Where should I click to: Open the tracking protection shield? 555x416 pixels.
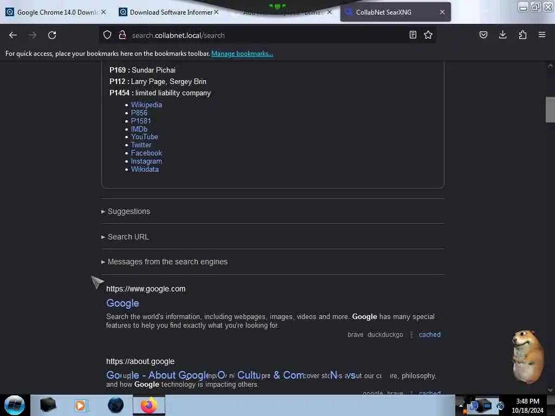tap(107, 35)
